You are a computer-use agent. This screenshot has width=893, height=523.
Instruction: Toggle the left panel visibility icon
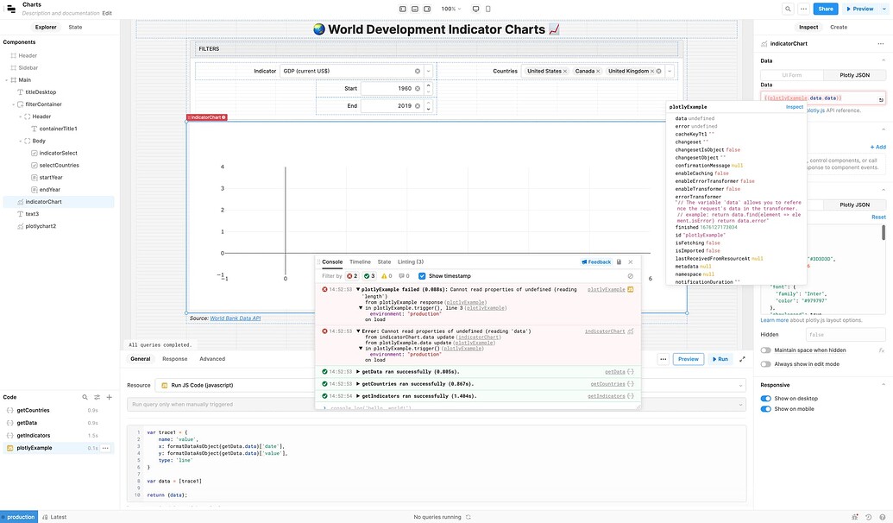click(403, 9)
